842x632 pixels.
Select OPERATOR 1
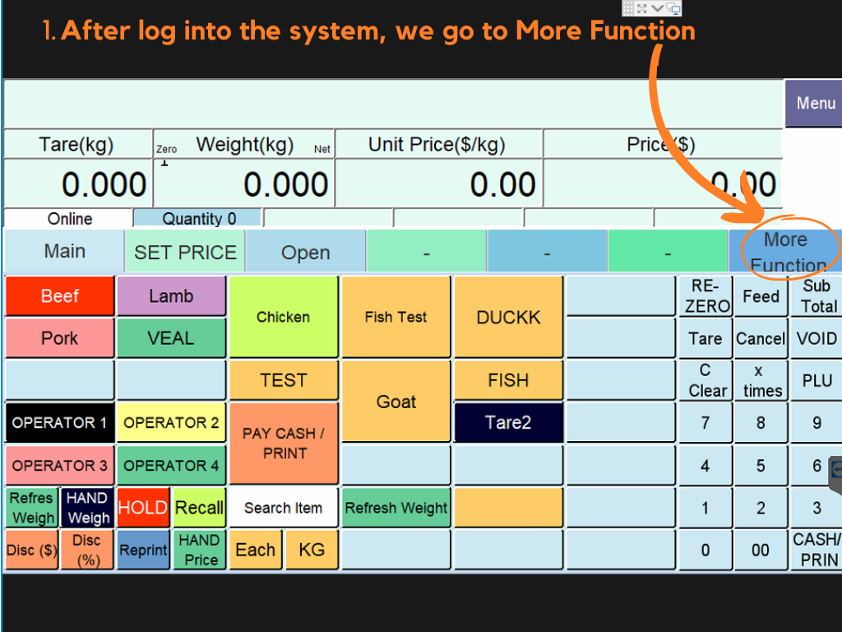pyautogui.click(x=59, y=423)
